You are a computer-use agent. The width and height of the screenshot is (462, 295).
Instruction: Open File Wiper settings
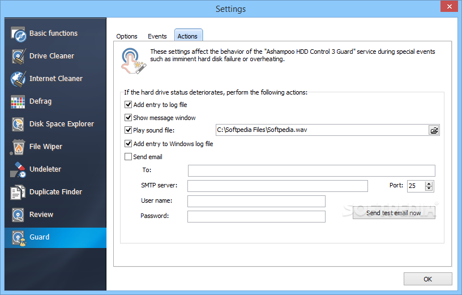coord(46,147)
